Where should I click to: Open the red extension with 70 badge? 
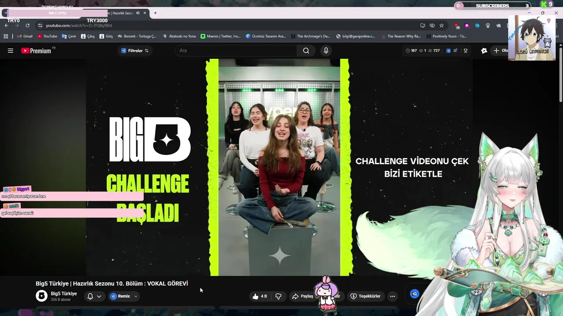click(457, 25)
